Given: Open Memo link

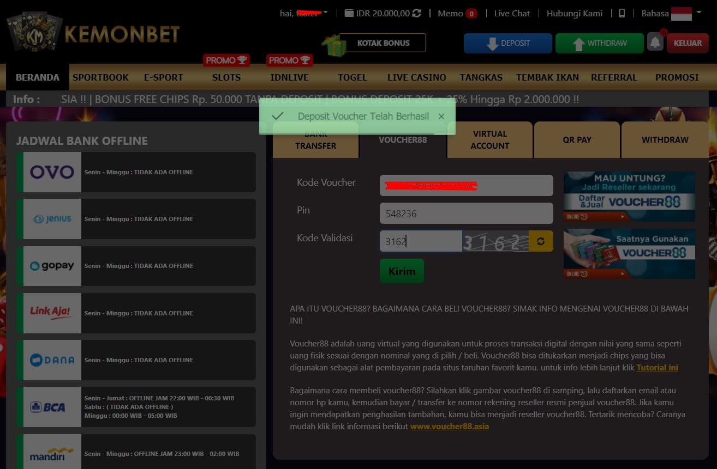Looking at the screenshot, I should click(x=450, y=14).
